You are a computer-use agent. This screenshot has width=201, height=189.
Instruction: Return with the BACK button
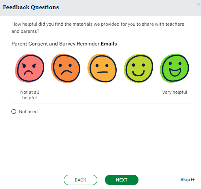80,180
